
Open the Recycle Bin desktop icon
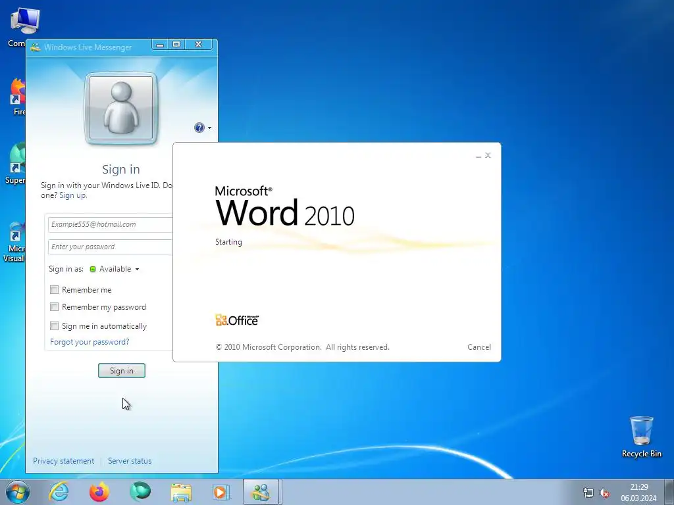point(641,437)
